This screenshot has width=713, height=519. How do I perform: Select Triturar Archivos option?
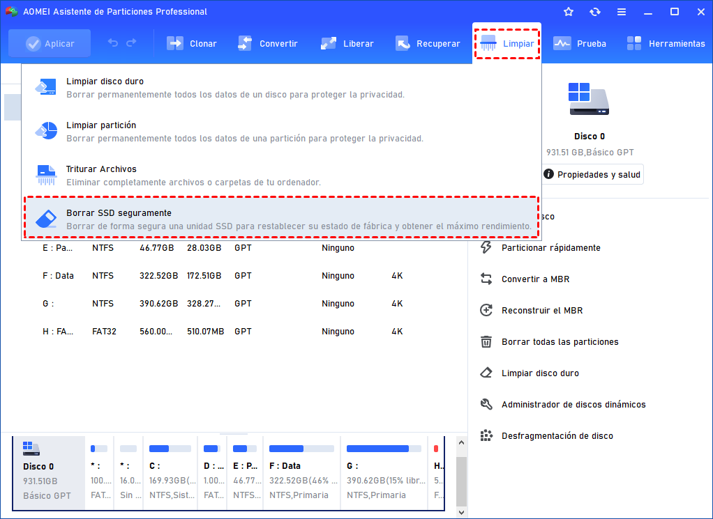(x=101, y=169)
